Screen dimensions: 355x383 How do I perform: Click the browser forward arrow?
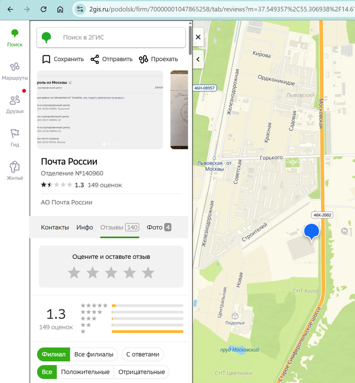tap(27, 9)
